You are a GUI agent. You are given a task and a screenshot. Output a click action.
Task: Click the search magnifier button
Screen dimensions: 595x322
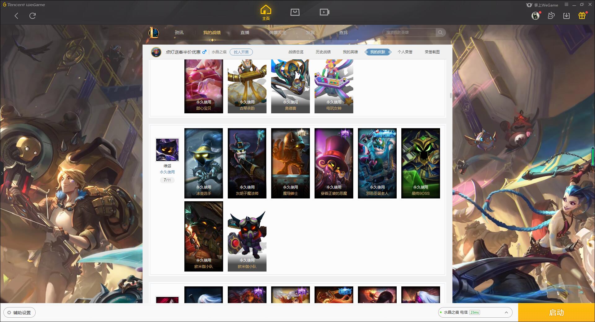440,33
